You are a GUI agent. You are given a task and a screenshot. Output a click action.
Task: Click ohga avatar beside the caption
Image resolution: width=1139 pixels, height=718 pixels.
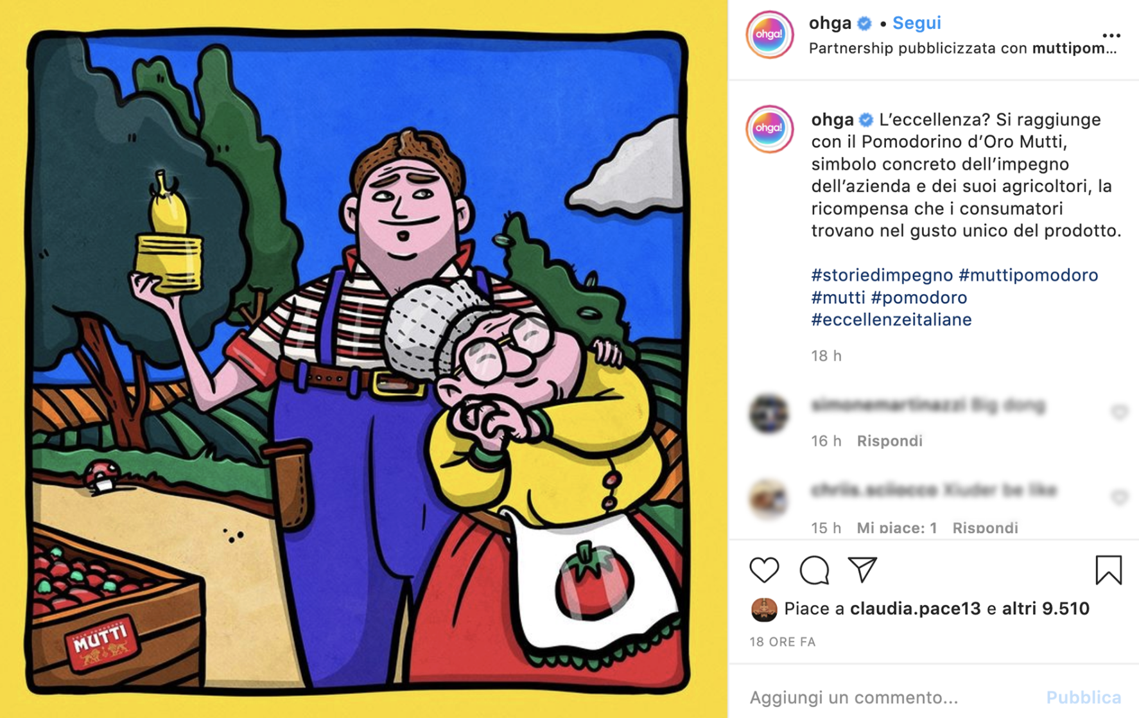coord(769,128)
